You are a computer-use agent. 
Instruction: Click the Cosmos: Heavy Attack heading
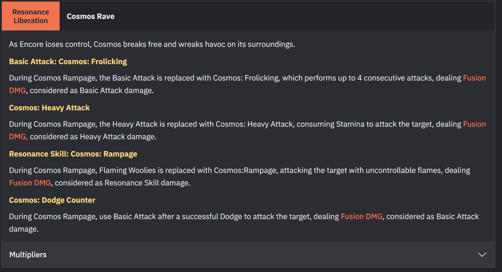(49, 108)
